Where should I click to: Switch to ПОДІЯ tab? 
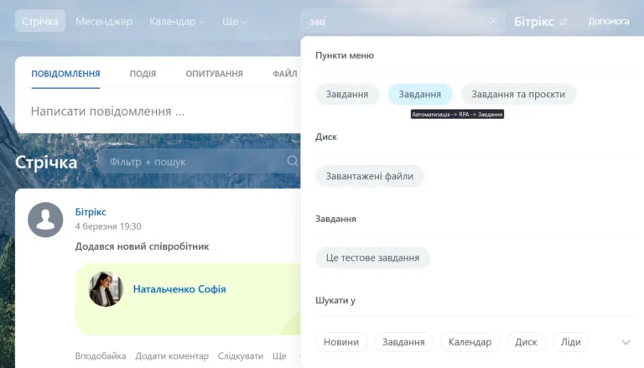point(143,74)
